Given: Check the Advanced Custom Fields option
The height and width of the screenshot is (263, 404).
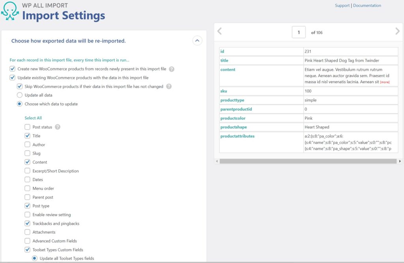Looking at the screenshot, I should [27, 241].
